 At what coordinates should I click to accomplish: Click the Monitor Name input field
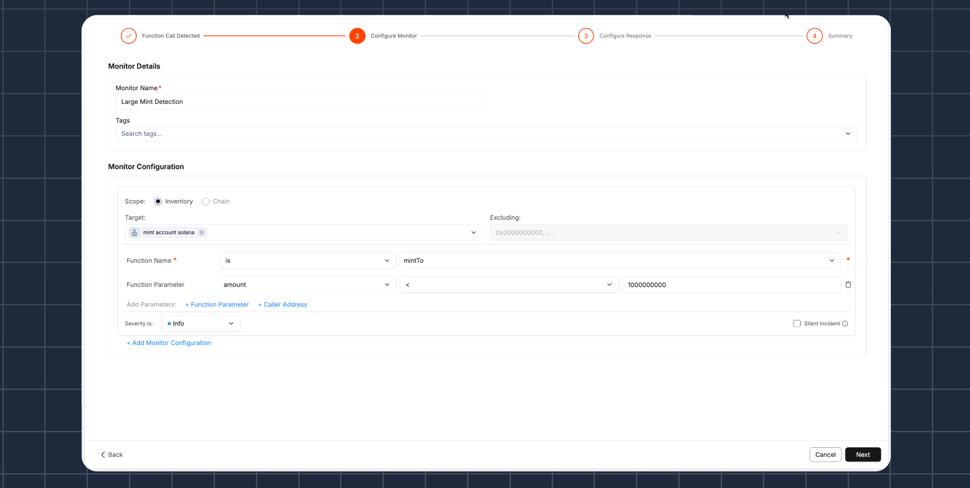point(299,102)
